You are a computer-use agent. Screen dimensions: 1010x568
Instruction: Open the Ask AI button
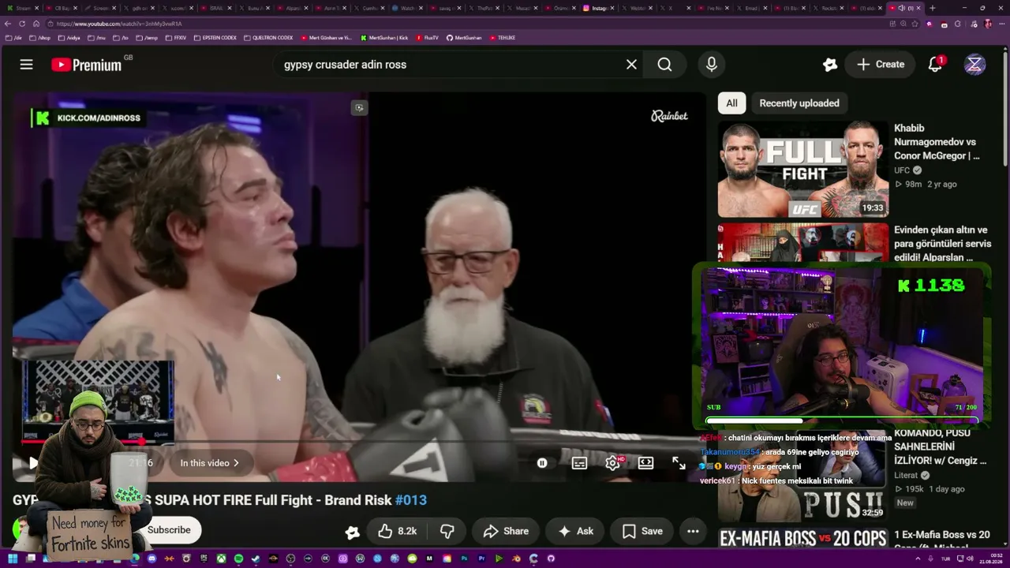(575, 531)
